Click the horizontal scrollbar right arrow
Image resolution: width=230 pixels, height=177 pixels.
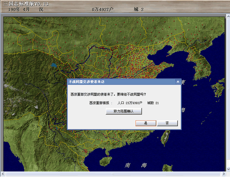(x=224, y=174)
